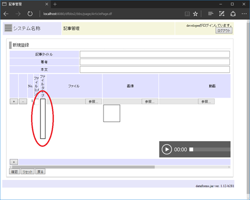Click the 確認 button
Viewport: 250px width, 200px height.
point(14,171)
